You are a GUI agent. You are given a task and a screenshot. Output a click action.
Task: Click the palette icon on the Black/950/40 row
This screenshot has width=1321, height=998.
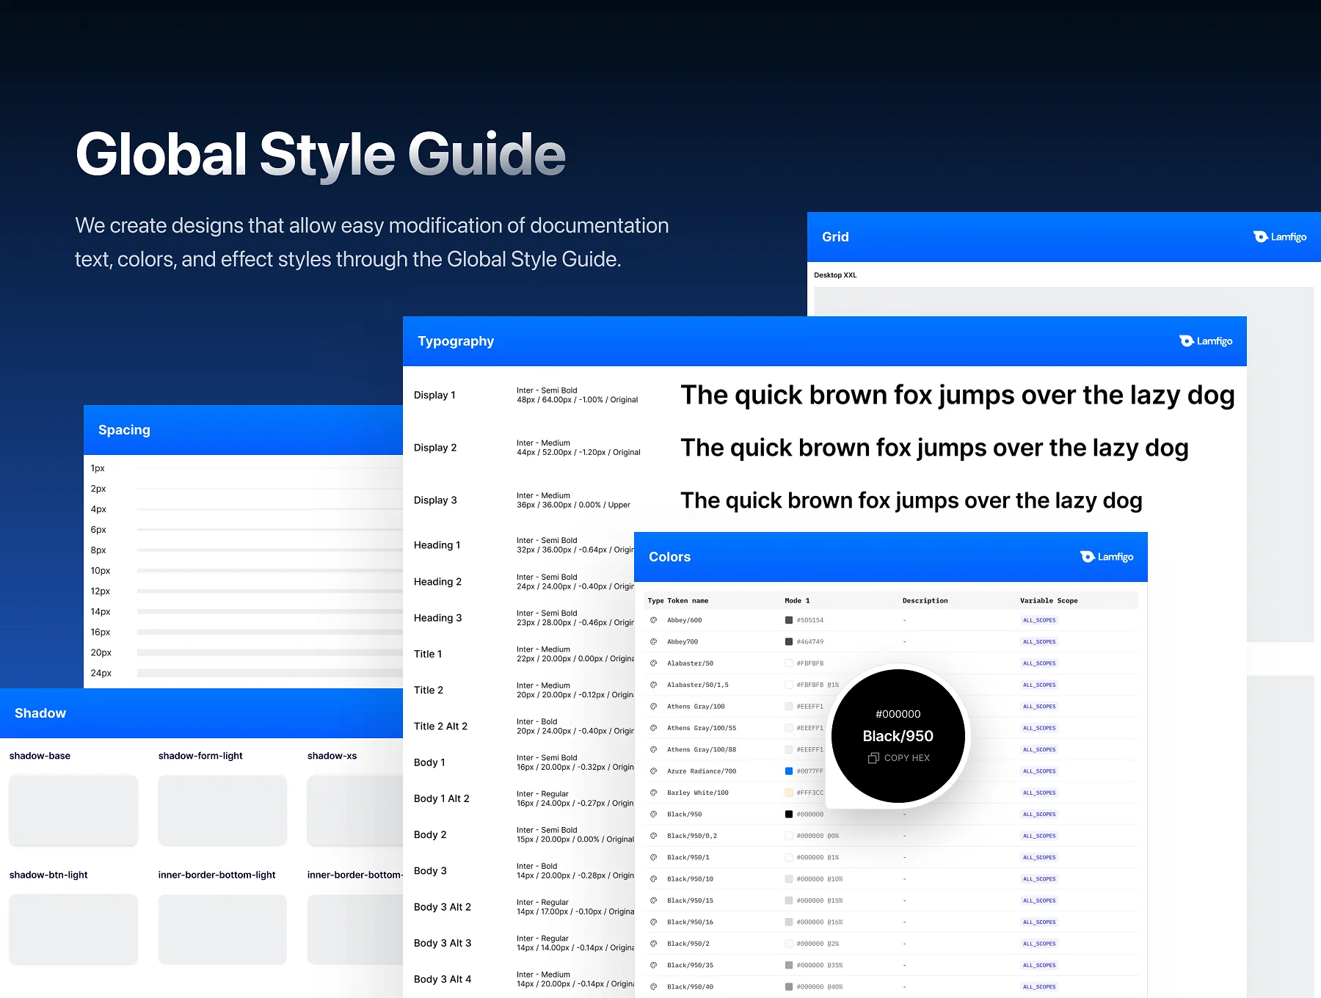coord(653,987)
